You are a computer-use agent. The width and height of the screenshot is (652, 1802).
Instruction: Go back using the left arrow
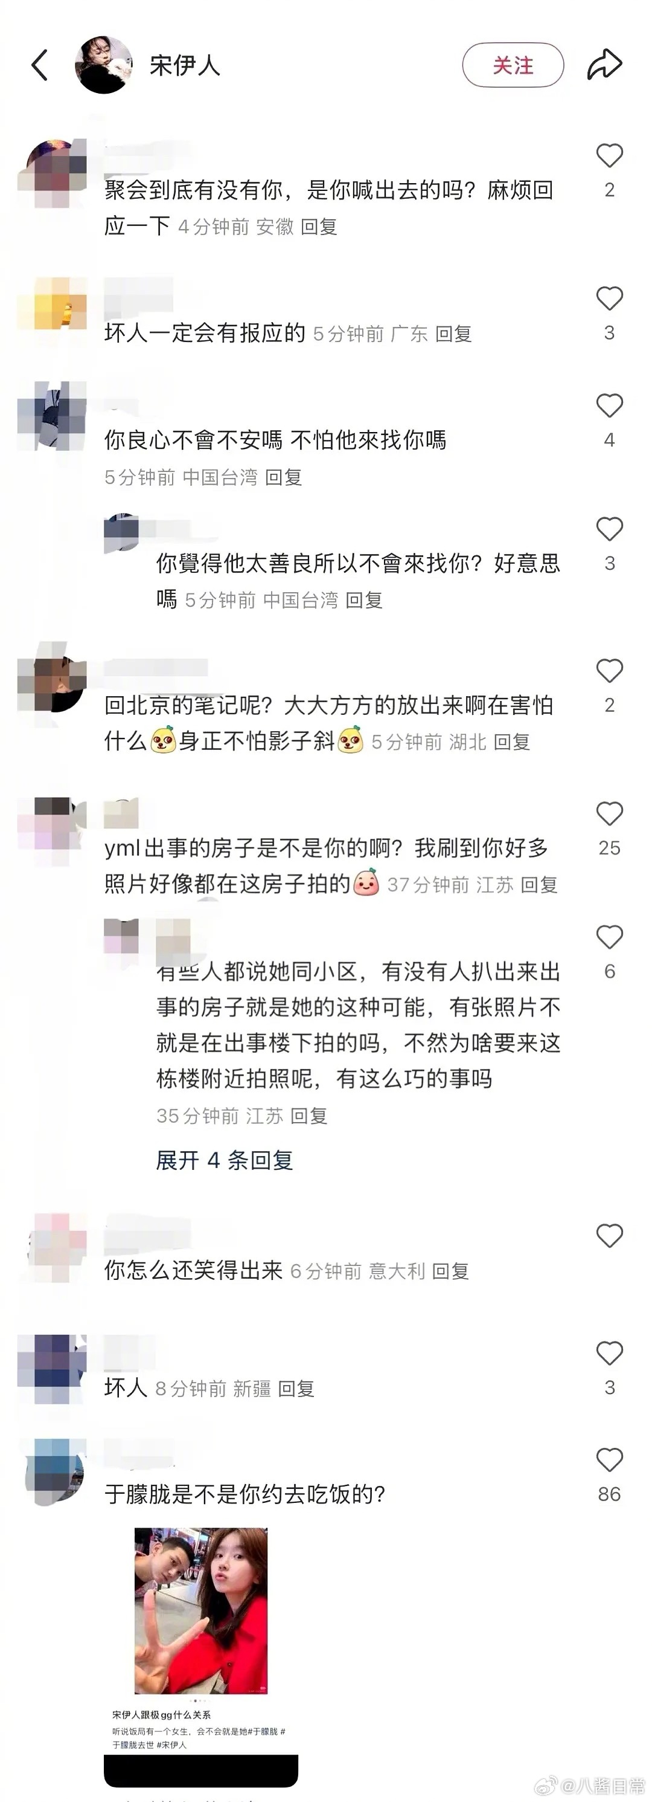(x=40, y=65)
